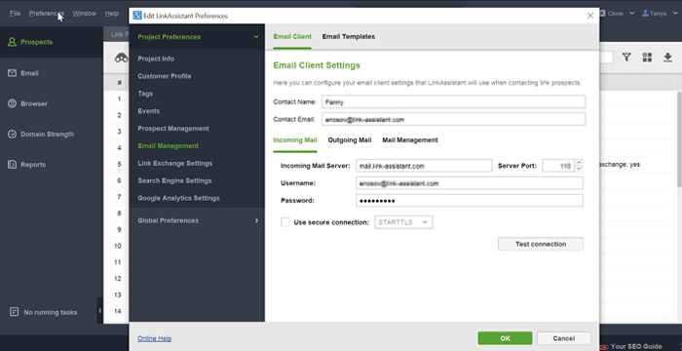Open the Window menu
Image resolution: width=682 pixels, height=351 pixels.
tap(85, 14)
